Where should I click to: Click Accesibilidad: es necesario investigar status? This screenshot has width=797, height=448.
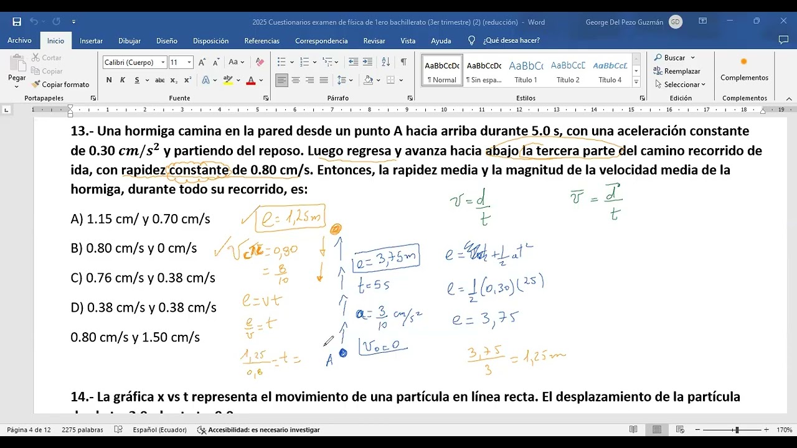258,430
